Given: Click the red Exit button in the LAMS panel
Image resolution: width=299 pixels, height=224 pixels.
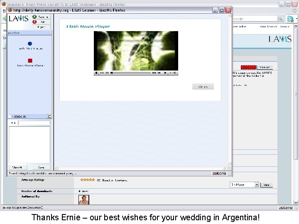Looking at the screenshot, I should click(x=41, y=22).
